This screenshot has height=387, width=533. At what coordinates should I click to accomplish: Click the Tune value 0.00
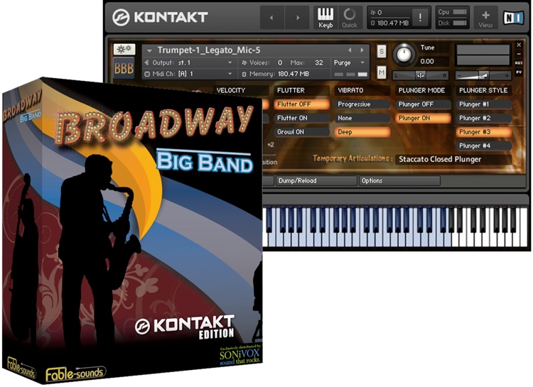pos(427,62)
